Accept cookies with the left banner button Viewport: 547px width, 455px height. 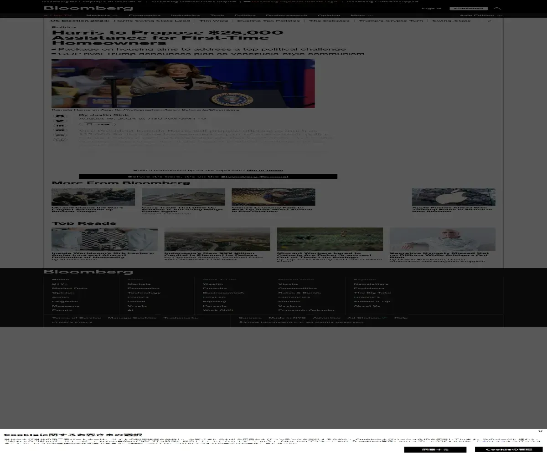click(435, 450)
